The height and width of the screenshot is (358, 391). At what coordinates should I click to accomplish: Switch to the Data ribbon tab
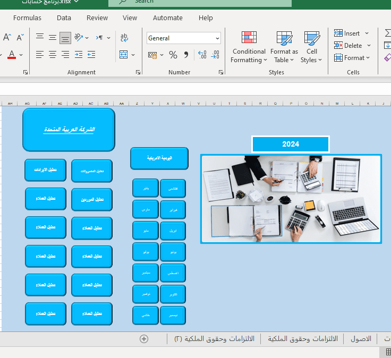[64, 18]
